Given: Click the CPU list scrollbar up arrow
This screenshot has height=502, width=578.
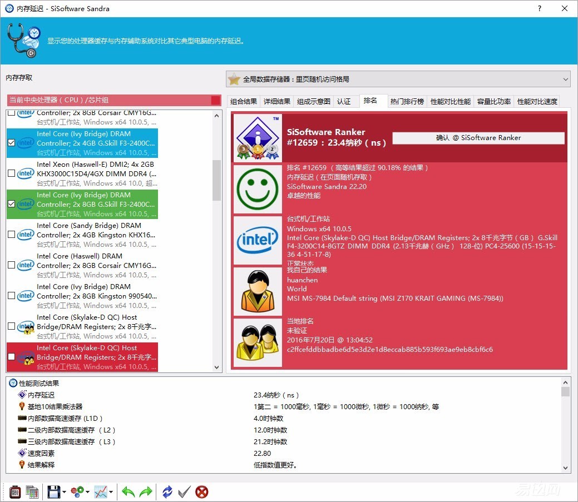Looking at the screenshot, I should tap(217, 116).
